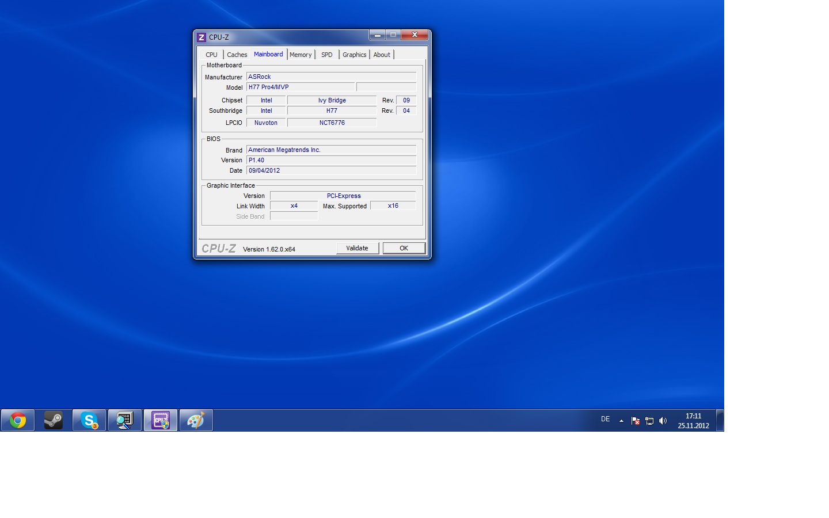The height and width of the screenshot is (518, 829).
Task: Click the ASRock manufacturer field
Action: click(331, 77)
